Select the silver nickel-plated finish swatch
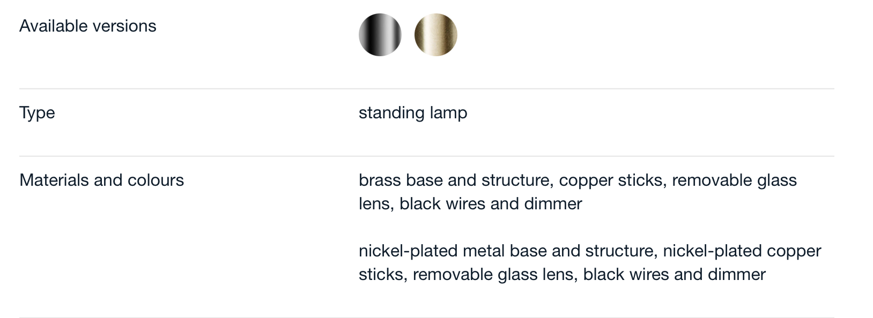The image size is (873, 318). (380, 35)
